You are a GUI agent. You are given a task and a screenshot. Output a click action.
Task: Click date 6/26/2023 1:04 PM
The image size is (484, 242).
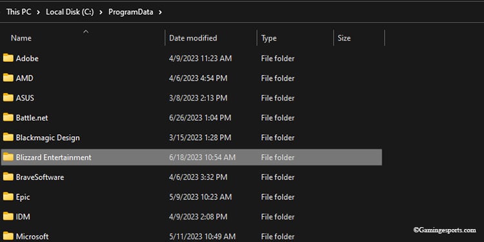pos(200,117)
